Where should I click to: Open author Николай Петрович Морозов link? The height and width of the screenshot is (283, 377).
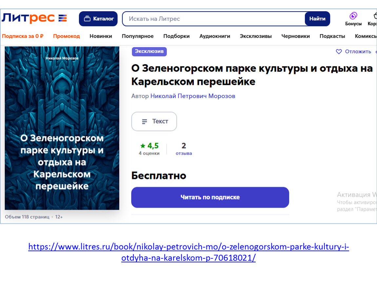click(193, 96)
